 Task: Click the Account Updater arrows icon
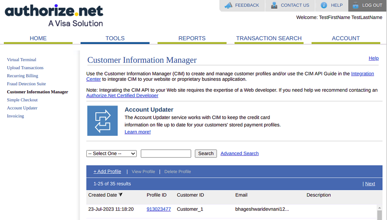pyautogui.click(x=102, y=120)
